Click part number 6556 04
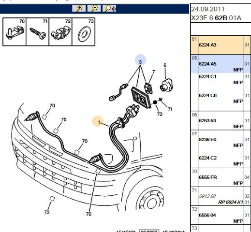The image size is (251, 232). [x=207, y=215]
